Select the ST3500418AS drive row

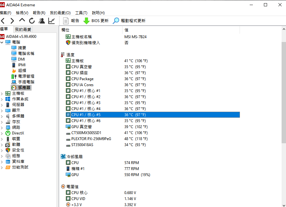pyautogui.click(x=152, y=145)
